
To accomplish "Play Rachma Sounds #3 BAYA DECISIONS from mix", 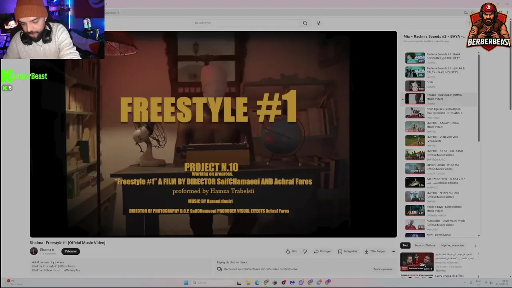I will [440, 58].
